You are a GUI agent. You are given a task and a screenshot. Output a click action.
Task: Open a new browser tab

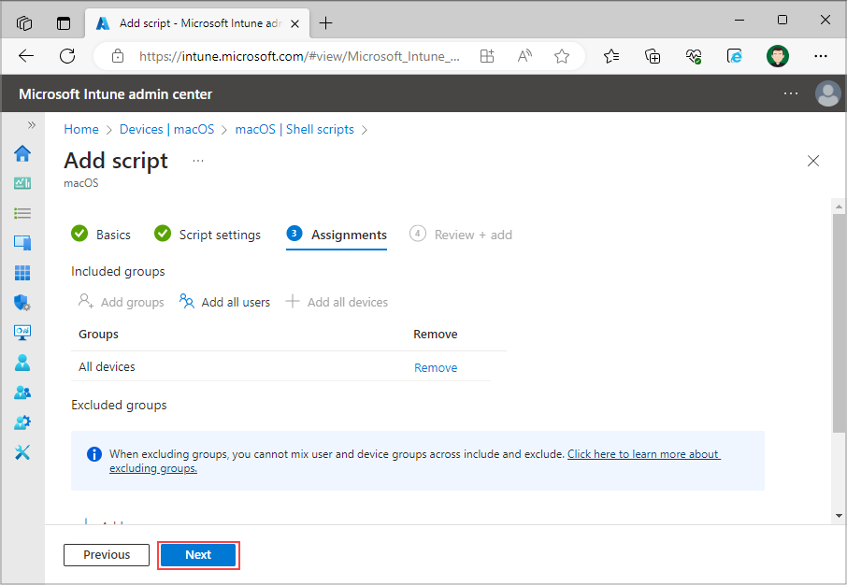pyautogui.click(x=325, y=22)
